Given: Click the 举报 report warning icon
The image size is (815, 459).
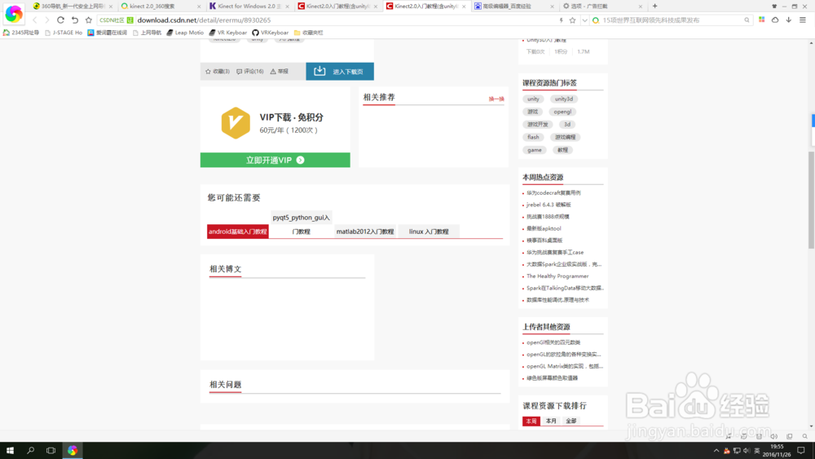Looking at the screenshot, I should click(x=273, y=71).
